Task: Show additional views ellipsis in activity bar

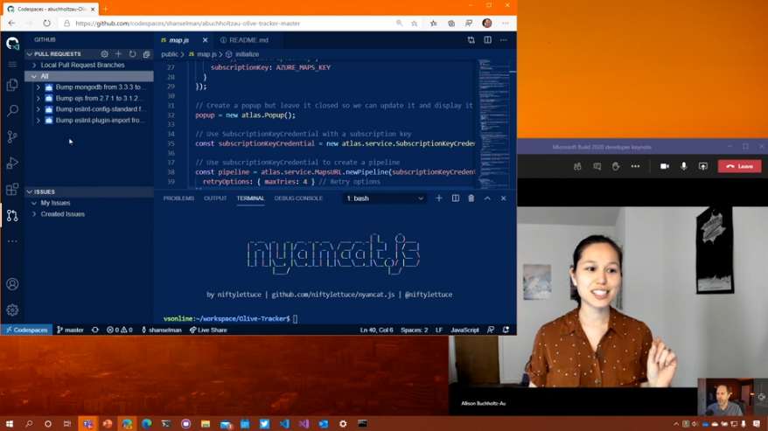Action: pyautogui.click(x=12, y=241)
